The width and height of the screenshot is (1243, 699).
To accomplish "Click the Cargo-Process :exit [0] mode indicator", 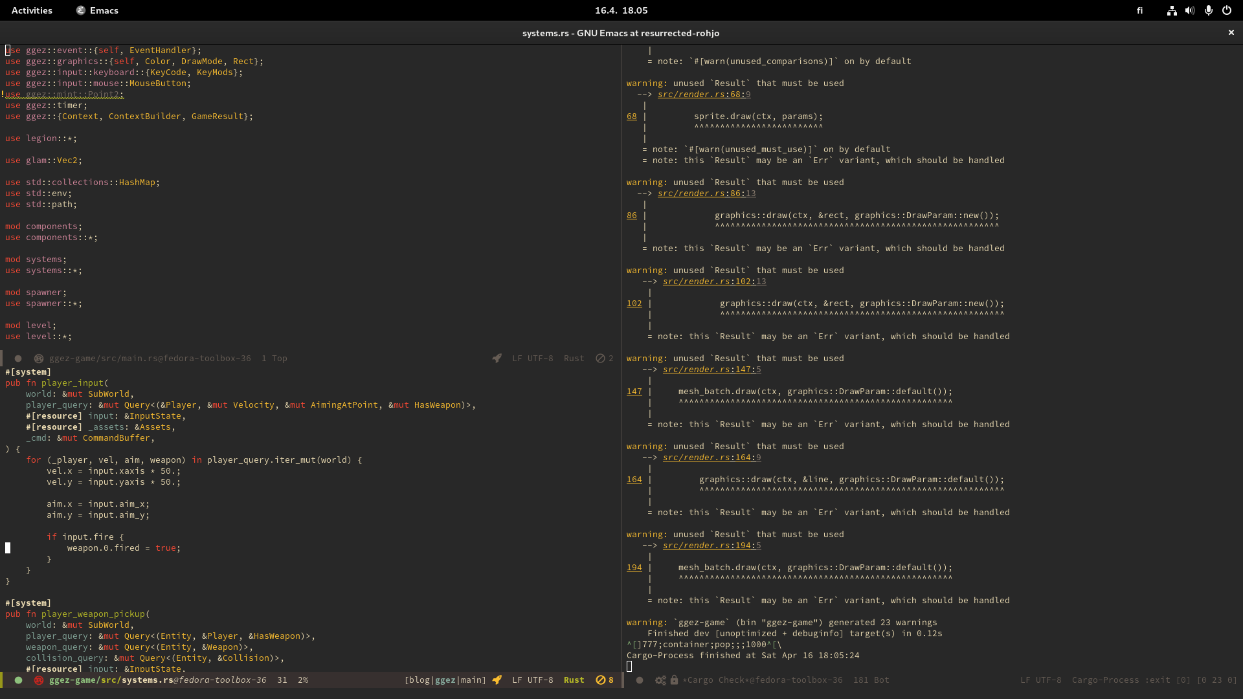I will pyautogui.click(x=1131, y=680).
